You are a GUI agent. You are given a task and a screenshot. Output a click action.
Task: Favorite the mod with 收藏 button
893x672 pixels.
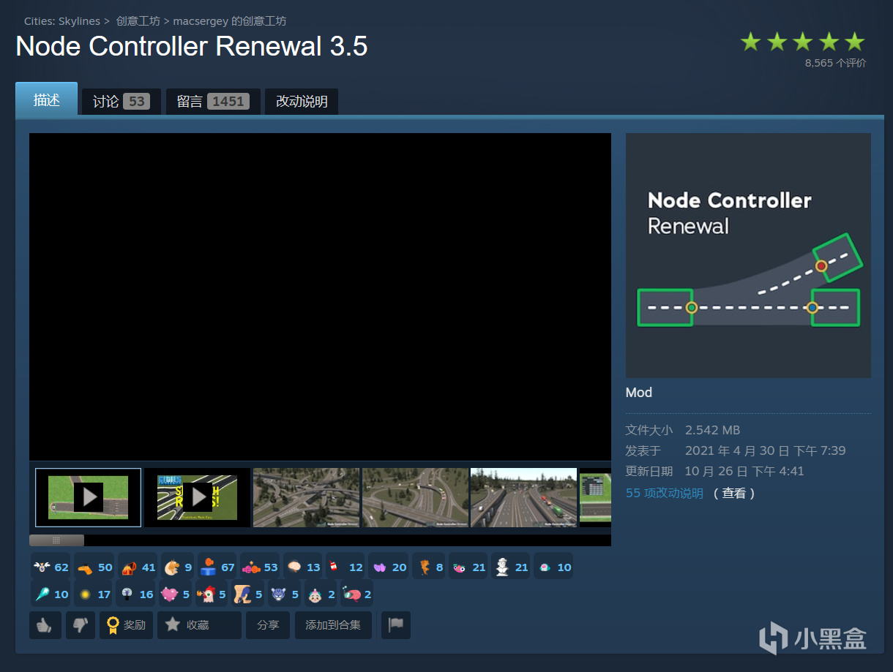pyautogui.click(x=200, y=625)
